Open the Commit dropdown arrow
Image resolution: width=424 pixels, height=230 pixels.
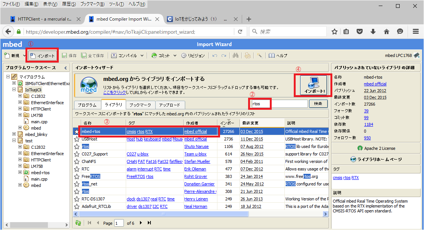[x=175, y=56]
